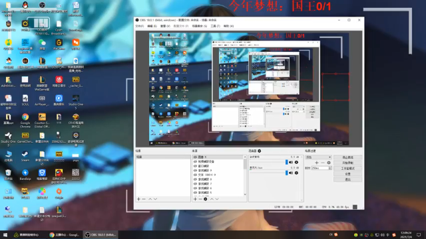The image size is (426, 239).
Task: Open transition properties gear icon
Action: click(x=329, y=163)
